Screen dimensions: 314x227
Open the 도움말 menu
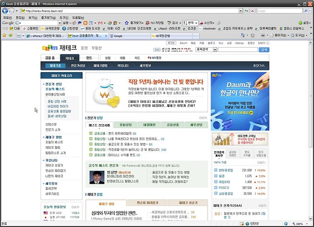pyautogui.click(x=78, y=17)
